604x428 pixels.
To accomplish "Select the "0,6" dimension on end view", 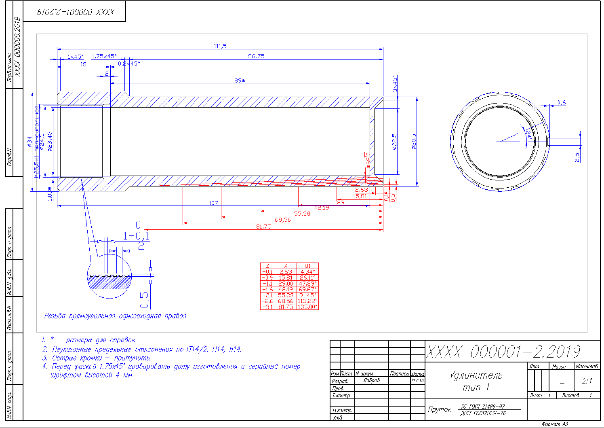I will (x=562, y=103).
